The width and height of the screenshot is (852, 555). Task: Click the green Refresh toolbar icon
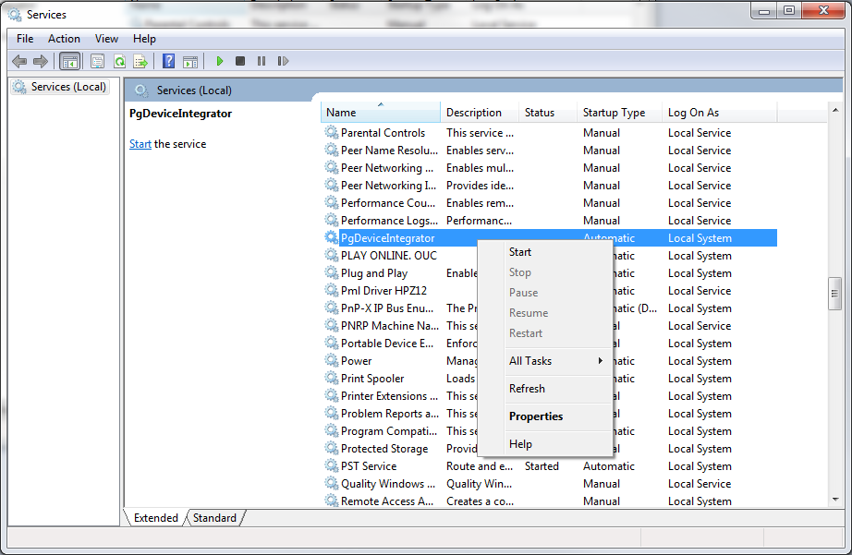(x=119, y=62)
